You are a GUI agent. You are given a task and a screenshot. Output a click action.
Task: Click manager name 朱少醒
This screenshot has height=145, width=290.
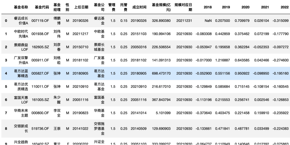(x=57, y=100)
